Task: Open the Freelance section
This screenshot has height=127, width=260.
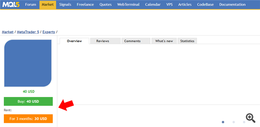Action: click(x=85, y=4)
